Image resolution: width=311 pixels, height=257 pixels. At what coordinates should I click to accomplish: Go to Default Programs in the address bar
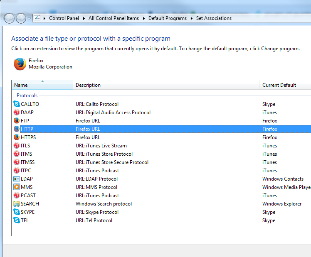168,18
